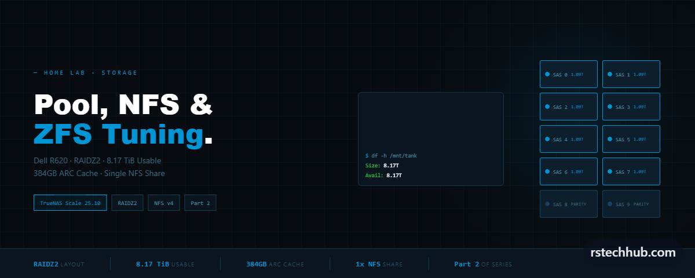Click the 'Avail: 8.17T' terminal line
The height and width of the screenshot is (278, 695).
coord(383,175)
